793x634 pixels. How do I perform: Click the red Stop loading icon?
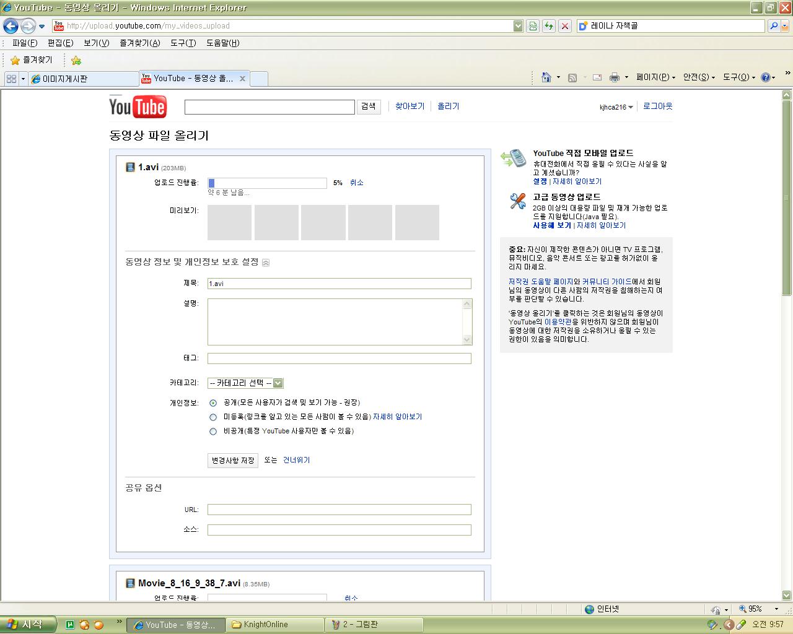click(565, 26)
